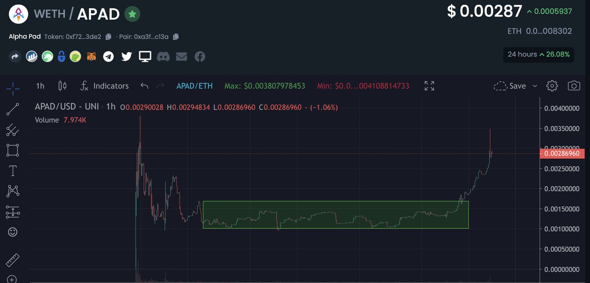This screenshot has height=283, width=590.
Task: Undo the last chart action
Action: coord(144,86)
